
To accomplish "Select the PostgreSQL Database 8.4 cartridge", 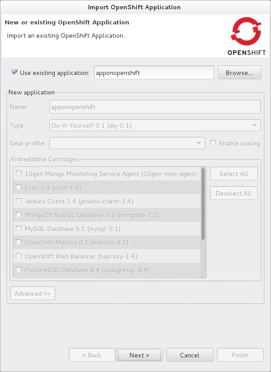I will 18,269.
